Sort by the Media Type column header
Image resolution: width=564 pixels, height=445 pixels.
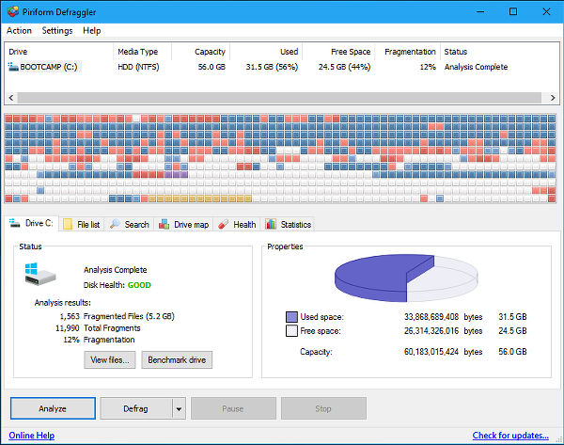(143, 52)
